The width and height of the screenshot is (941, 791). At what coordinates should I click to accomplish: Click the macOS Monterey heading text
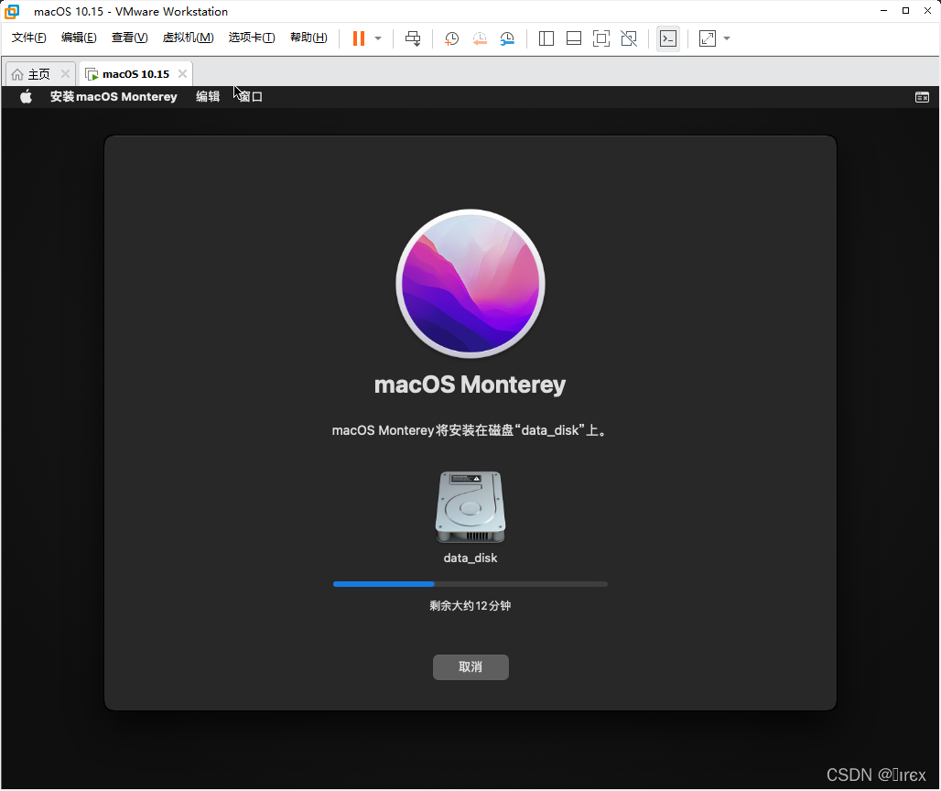coord(470,385)
